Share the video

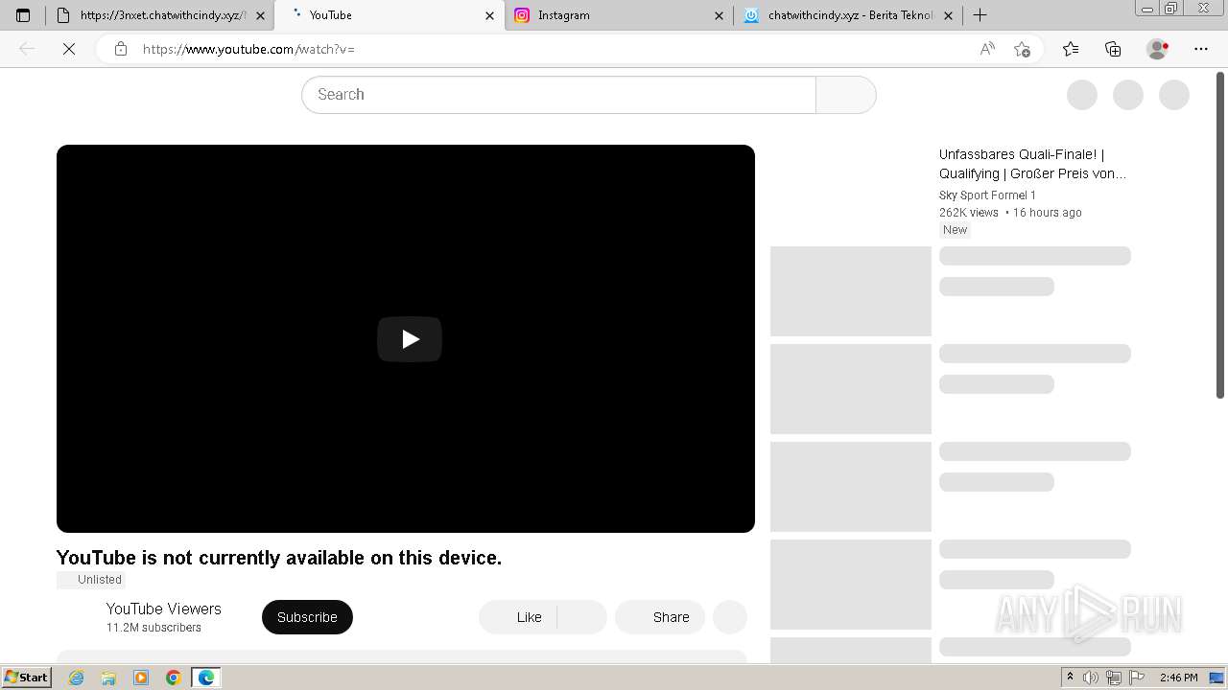(660, 617)
